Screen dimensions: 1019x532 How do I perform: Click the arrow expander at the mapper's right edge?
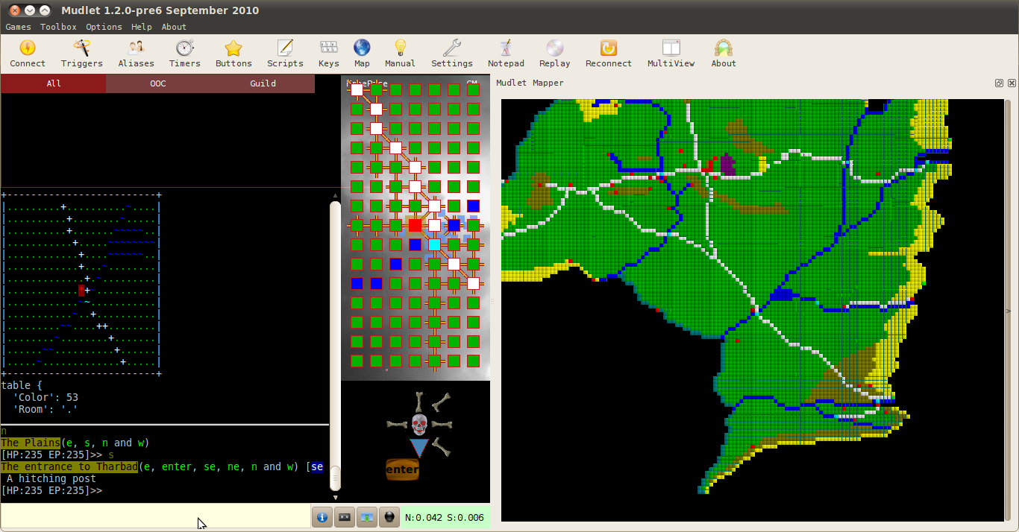1009,311
